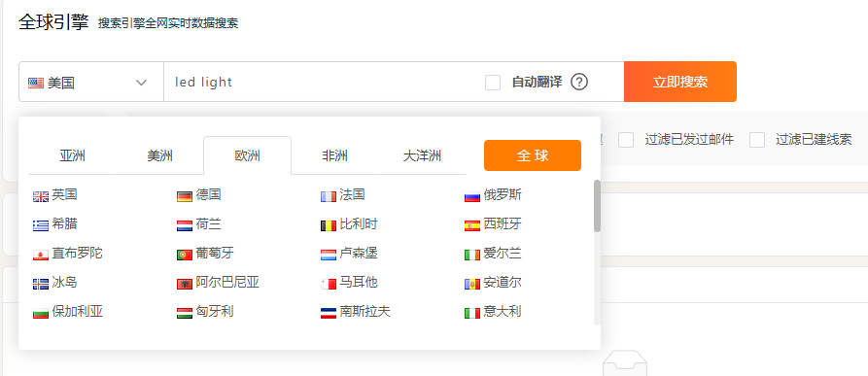Choose 比利时 country name
Image resolution: width=868 pixels, height=376 pixels.
[x=359, y=223]
